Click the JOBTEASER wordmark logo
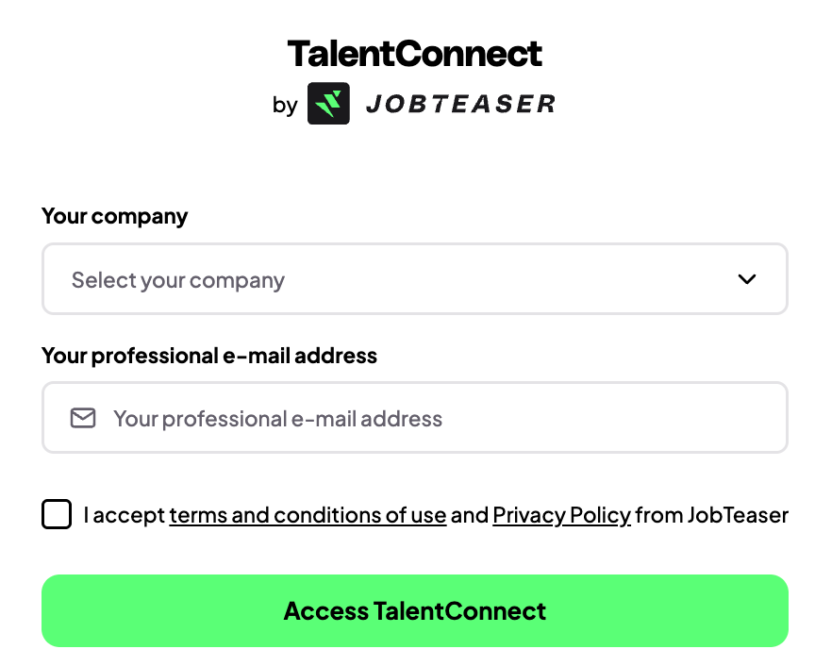Screen dimensions: 815x666 (459, 104)
